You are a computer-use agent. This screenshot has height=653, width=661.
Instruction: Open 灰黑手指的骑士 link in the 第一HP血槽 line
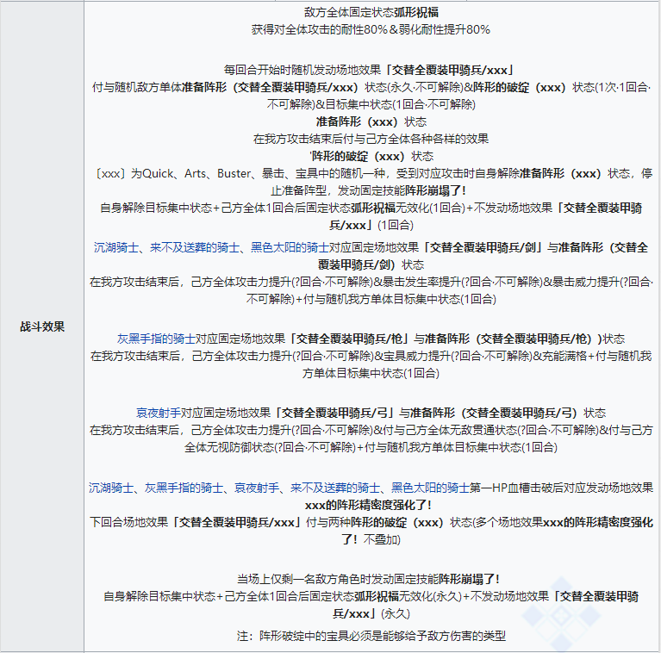click(x=184, y=488)
